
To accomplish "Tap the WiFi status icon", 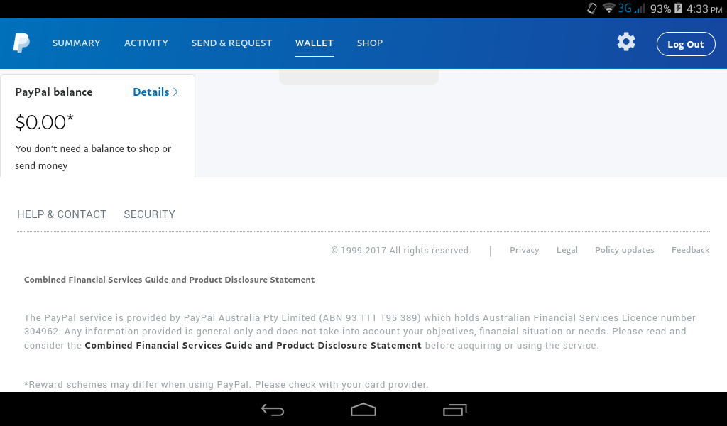I will tap(608, 9).
